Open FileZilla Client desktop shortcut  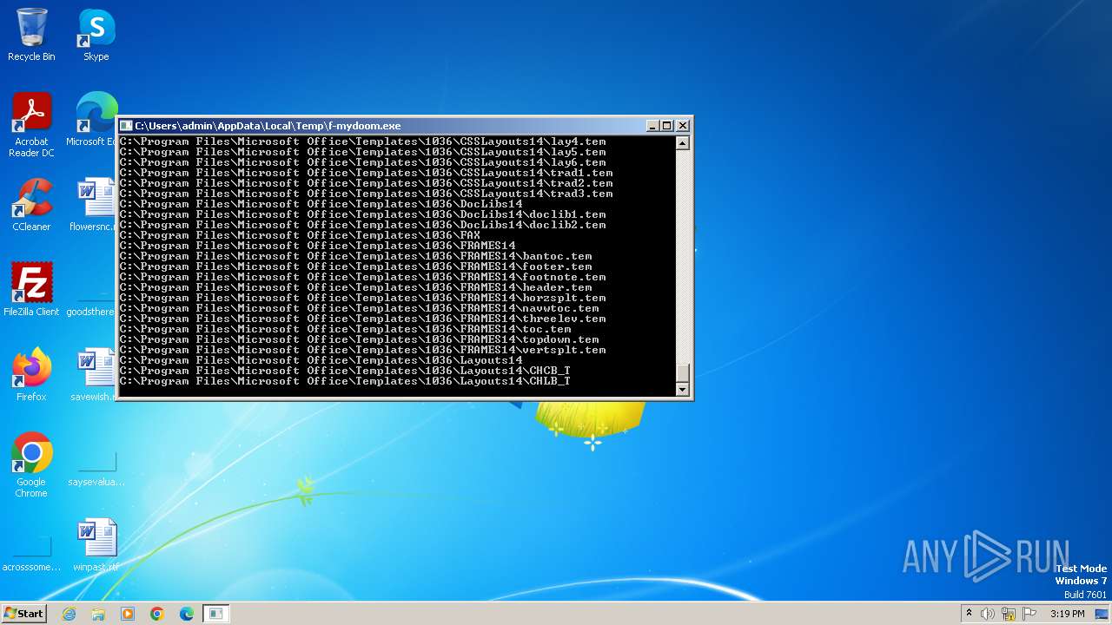[31, 289]
